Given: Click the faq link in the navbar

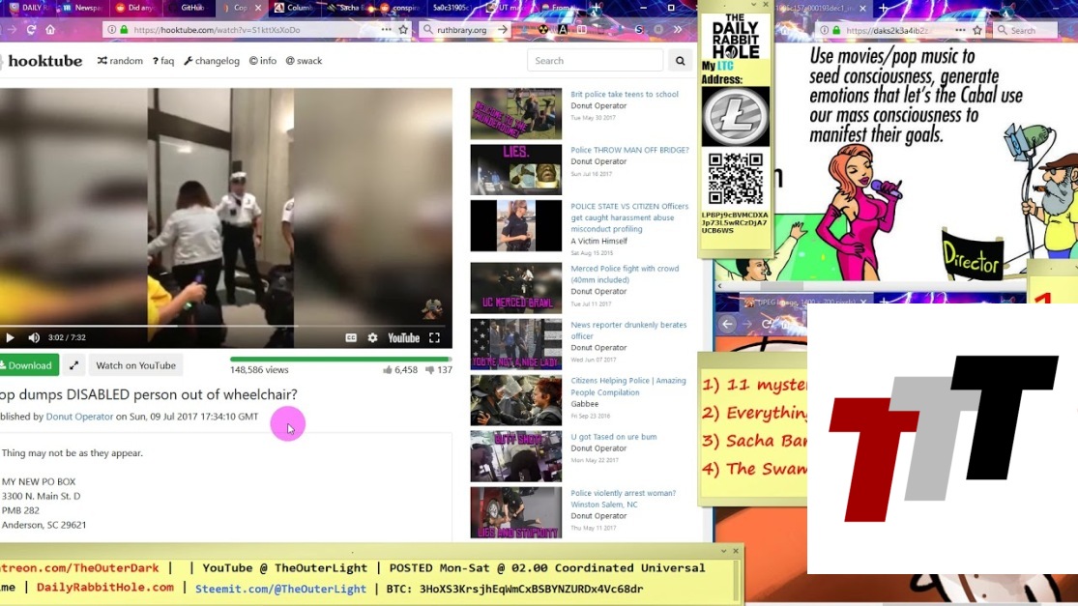Looking at the screenshot, I should [161, 61].
